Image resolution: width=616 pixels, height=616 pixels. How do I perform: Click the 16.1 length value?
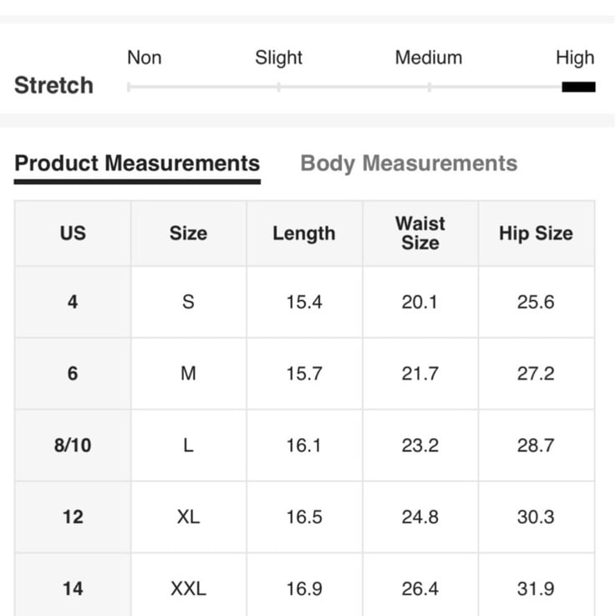click(x=304, y=445)
